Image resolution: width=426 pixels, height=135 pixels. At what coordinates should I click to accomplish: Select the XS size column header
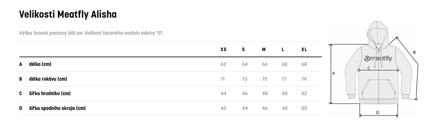click(223, 50)
